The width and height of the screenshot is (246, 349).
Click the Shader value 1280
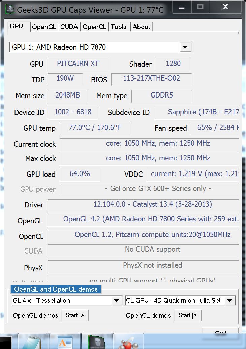173,64
